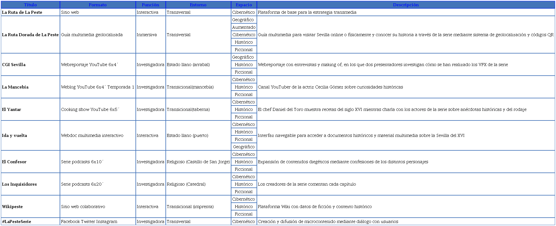Select the Aumentado space cell
Viewport: 556px width, 226px height.
coord(244,27)
